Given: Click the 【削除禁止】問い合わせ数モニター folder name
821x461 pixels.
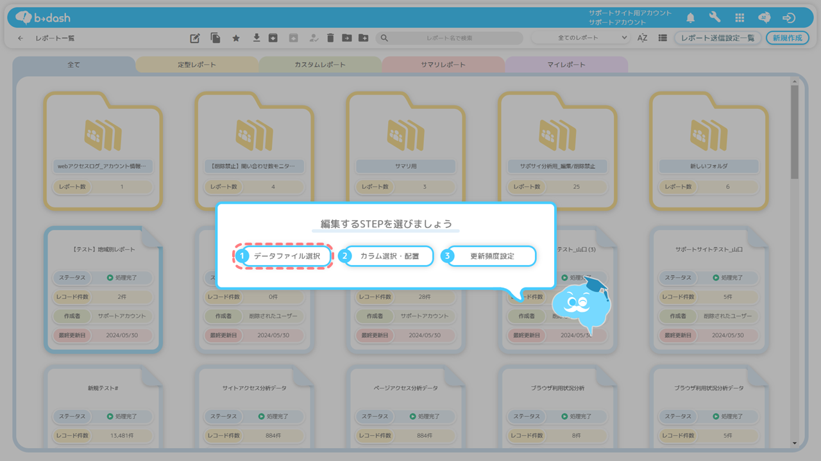Looking at the screenshot, I should coord(255,166).
